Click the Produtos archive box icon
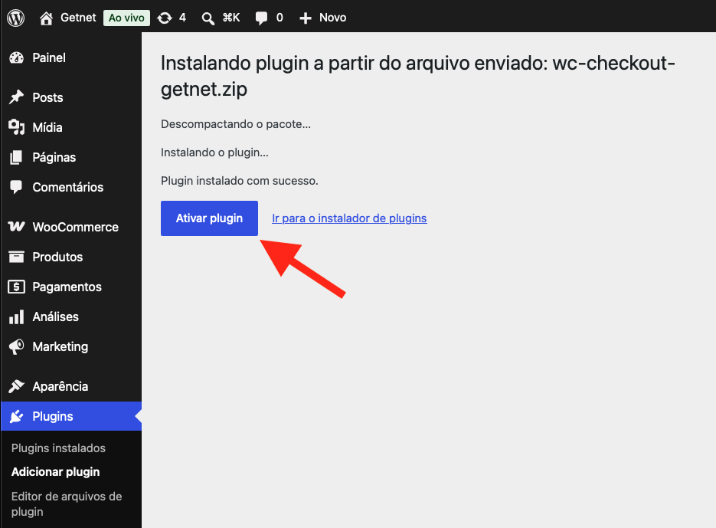 click(16, 257)
